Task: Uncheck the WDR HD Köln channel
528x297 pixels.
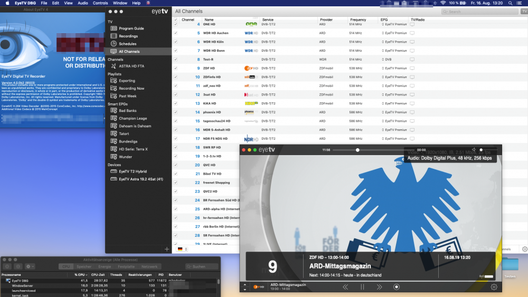Action: click(x=175, y=42)
